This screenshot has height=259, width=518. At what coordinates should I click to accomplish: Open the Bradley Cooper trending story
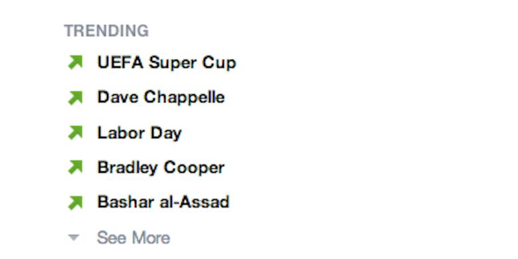161,167
